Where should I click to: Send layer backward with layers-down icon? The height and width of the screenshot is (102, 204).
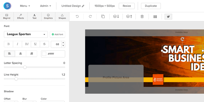click(116, 17)
